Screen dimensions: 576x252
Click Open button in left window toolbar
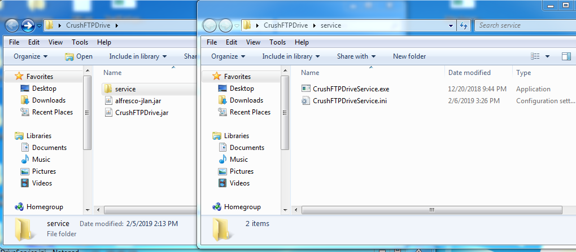point(79,56)
